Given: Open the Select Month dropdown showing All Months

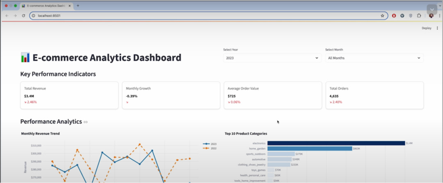Looking at the screenshot, I should click(x=374, y=58).
